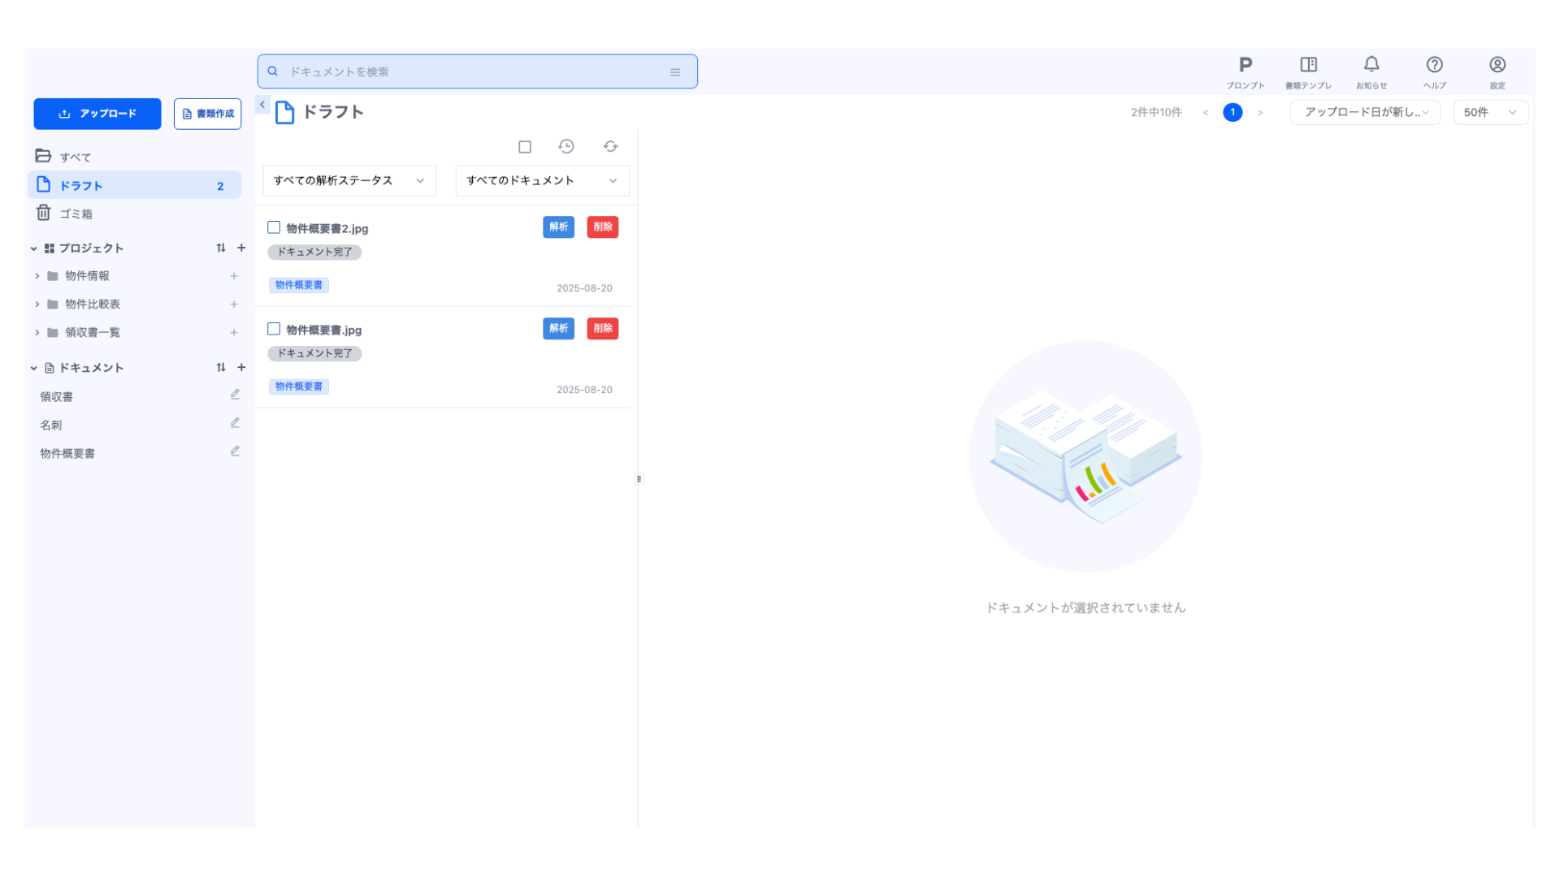Click the refresh sync icon above list

(x=610, y=147)
